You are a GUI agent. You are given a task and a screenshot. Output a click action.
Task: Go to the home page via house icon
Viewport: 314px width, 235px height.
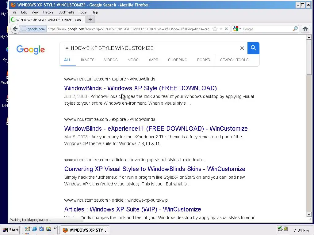(x=305, y=29)
